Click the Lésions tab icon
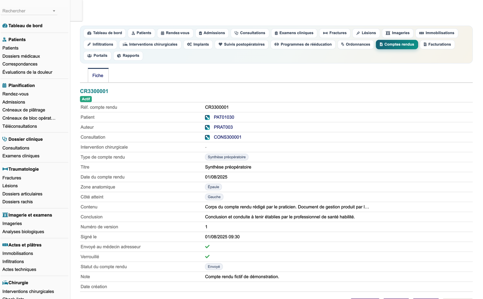The width and height of the screenshot is (483, 299). pos(358,33)
